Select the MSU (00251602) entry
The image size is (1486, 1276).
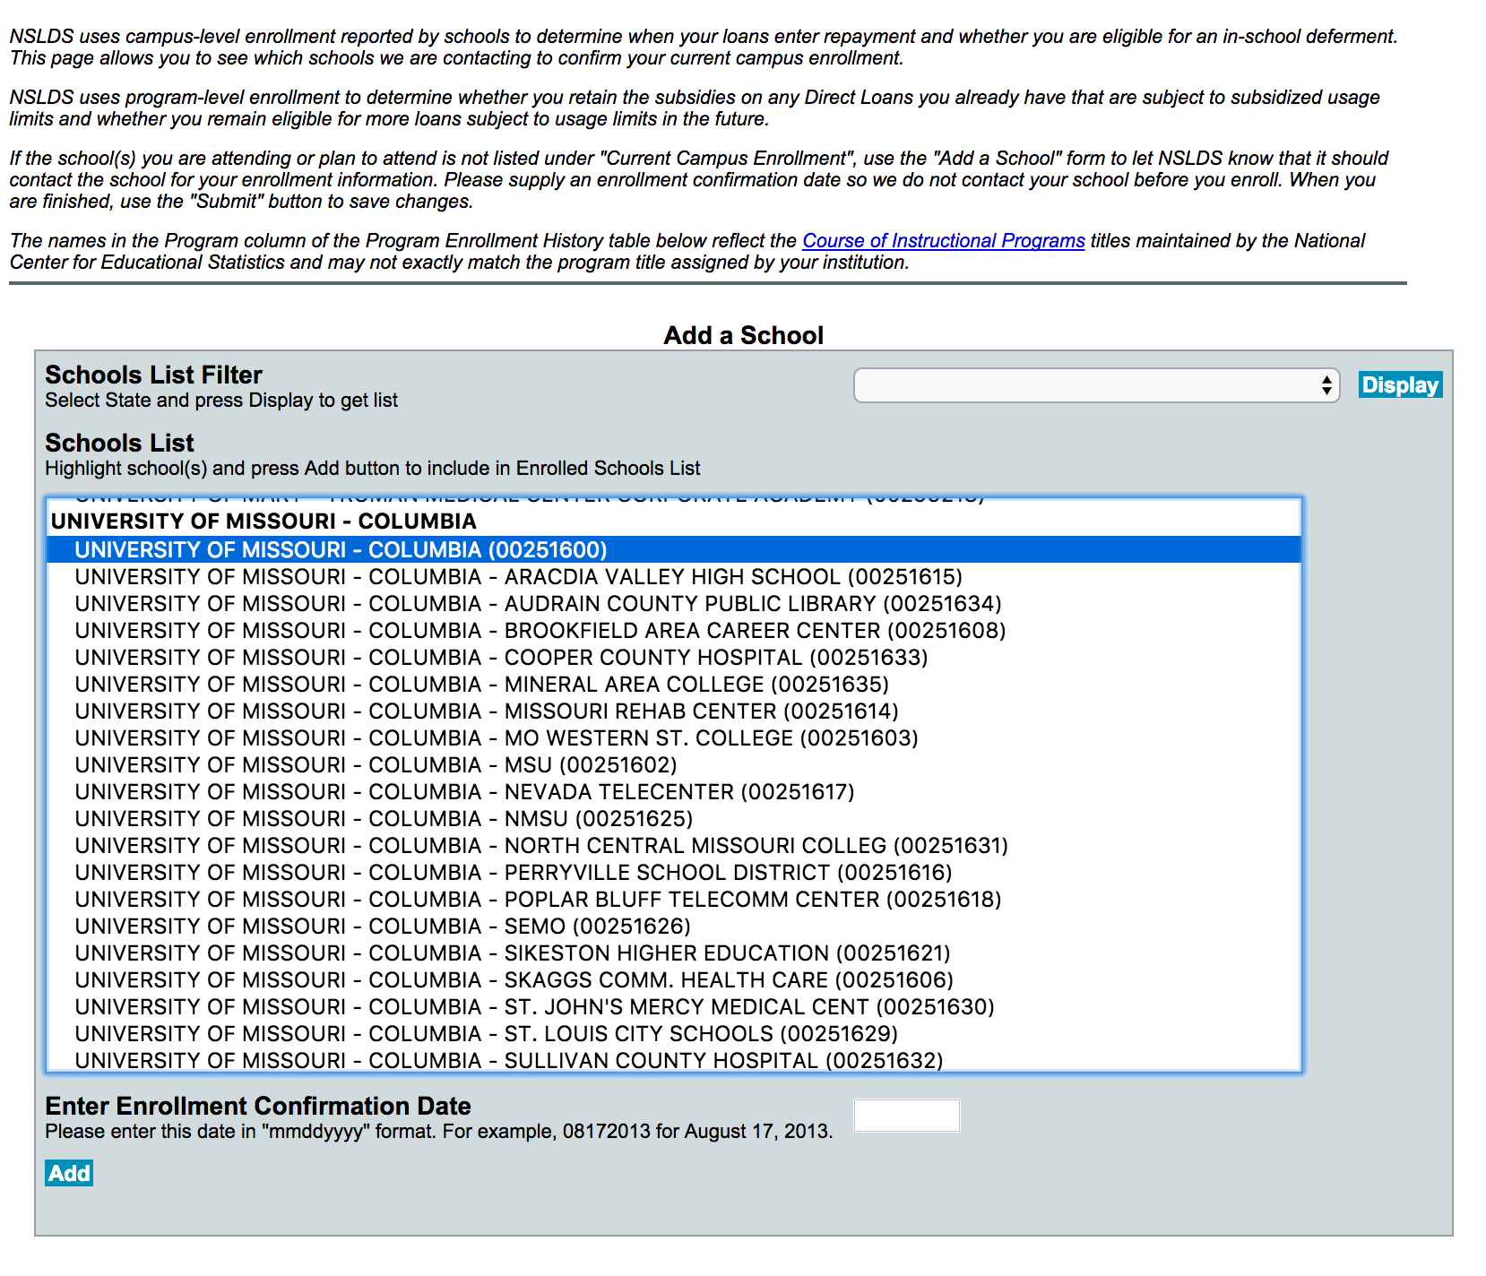pos(673,764)
